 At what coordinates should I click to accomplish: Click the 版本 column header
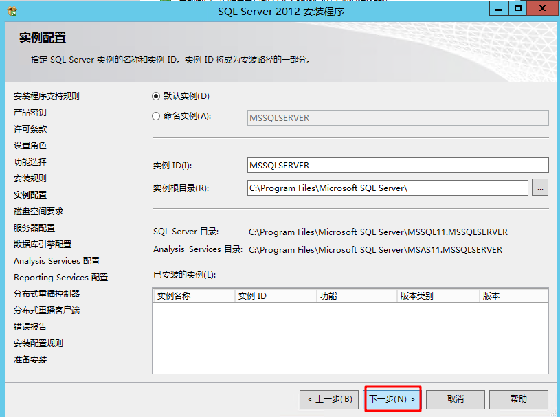point(514,295)
